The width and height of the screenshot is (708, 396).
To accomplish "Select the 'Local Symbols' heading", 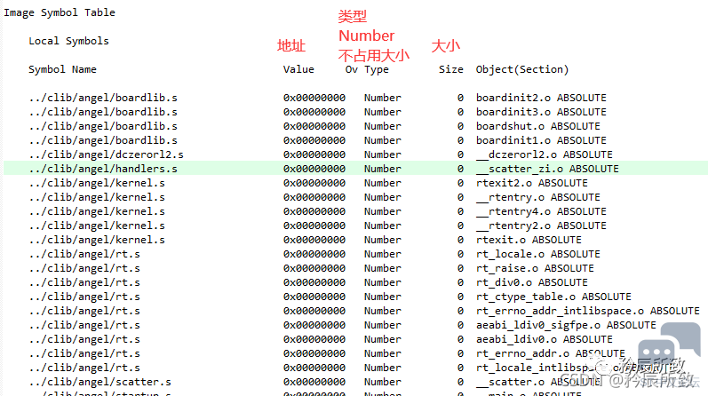I will [x=68, y=41].
